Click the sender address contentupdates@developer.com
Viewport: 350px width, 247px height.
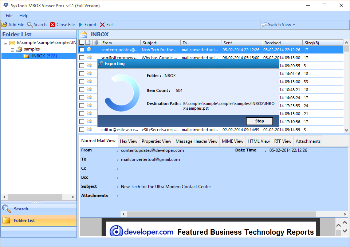click(x=153, y=150)
